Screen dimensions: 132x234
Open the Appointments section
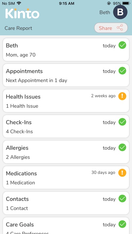[x=66, y=75]
